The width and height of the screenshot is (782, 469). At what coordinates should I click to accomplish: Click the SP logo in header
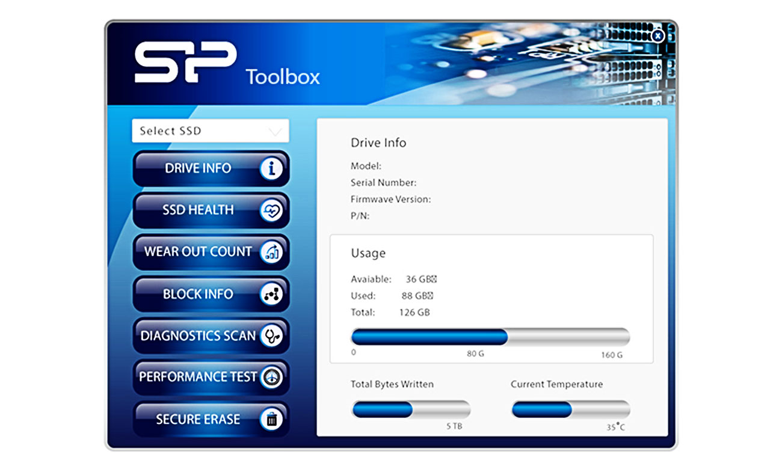coord(185,62)
